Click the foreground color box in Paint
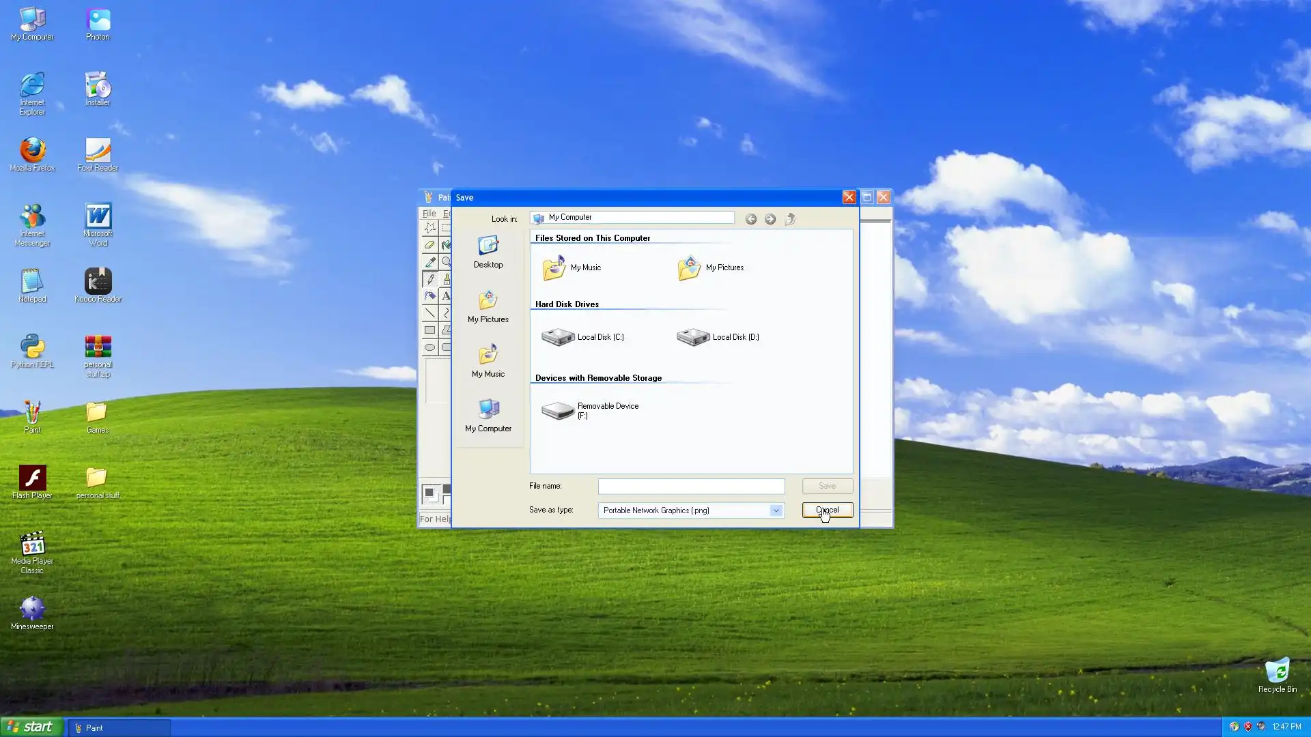This screenshot has width=1311, height=737. coord(429,492)
